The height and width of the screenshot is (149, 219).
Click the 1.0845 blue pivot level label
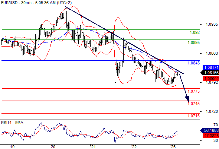pyautogui.click(x=194, y=63)
